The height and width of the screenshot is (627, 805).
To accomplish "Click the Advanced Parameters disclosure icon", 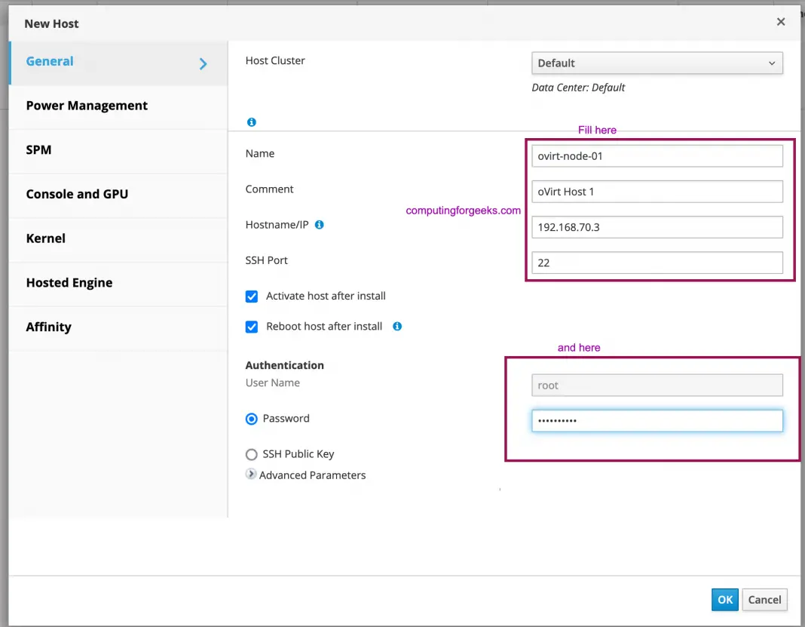I will [250, 475].
